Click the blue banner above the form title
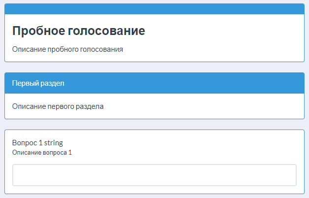The width and height of the screenshot is (309, 198). tap(154, 9)
